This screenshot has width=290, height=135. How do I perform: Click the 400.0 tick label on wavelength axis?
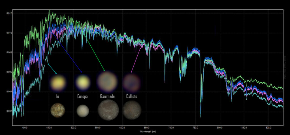(24, 128)
